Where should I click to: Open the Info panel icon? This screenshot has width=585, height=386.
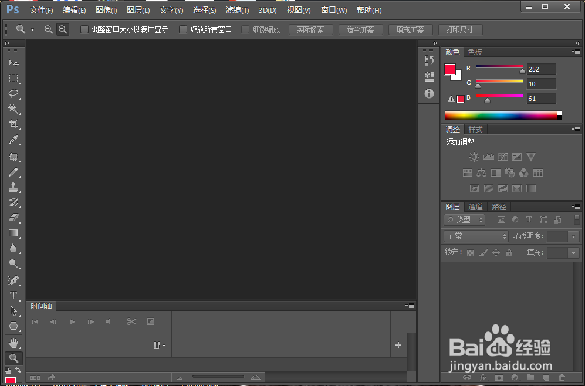click(x=429, y=93)
